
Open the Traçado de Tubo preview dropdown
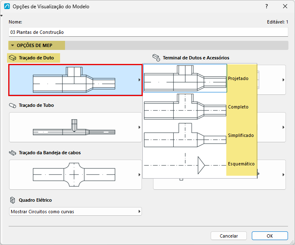[x=75, y=127]
